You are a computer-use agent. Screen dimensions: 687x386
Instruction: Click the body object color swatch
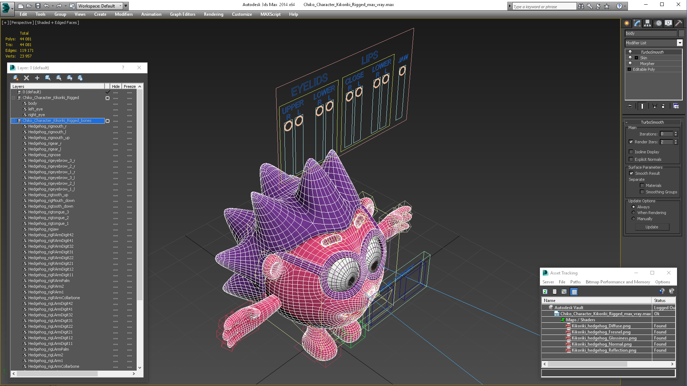click(x=681, y=33)
